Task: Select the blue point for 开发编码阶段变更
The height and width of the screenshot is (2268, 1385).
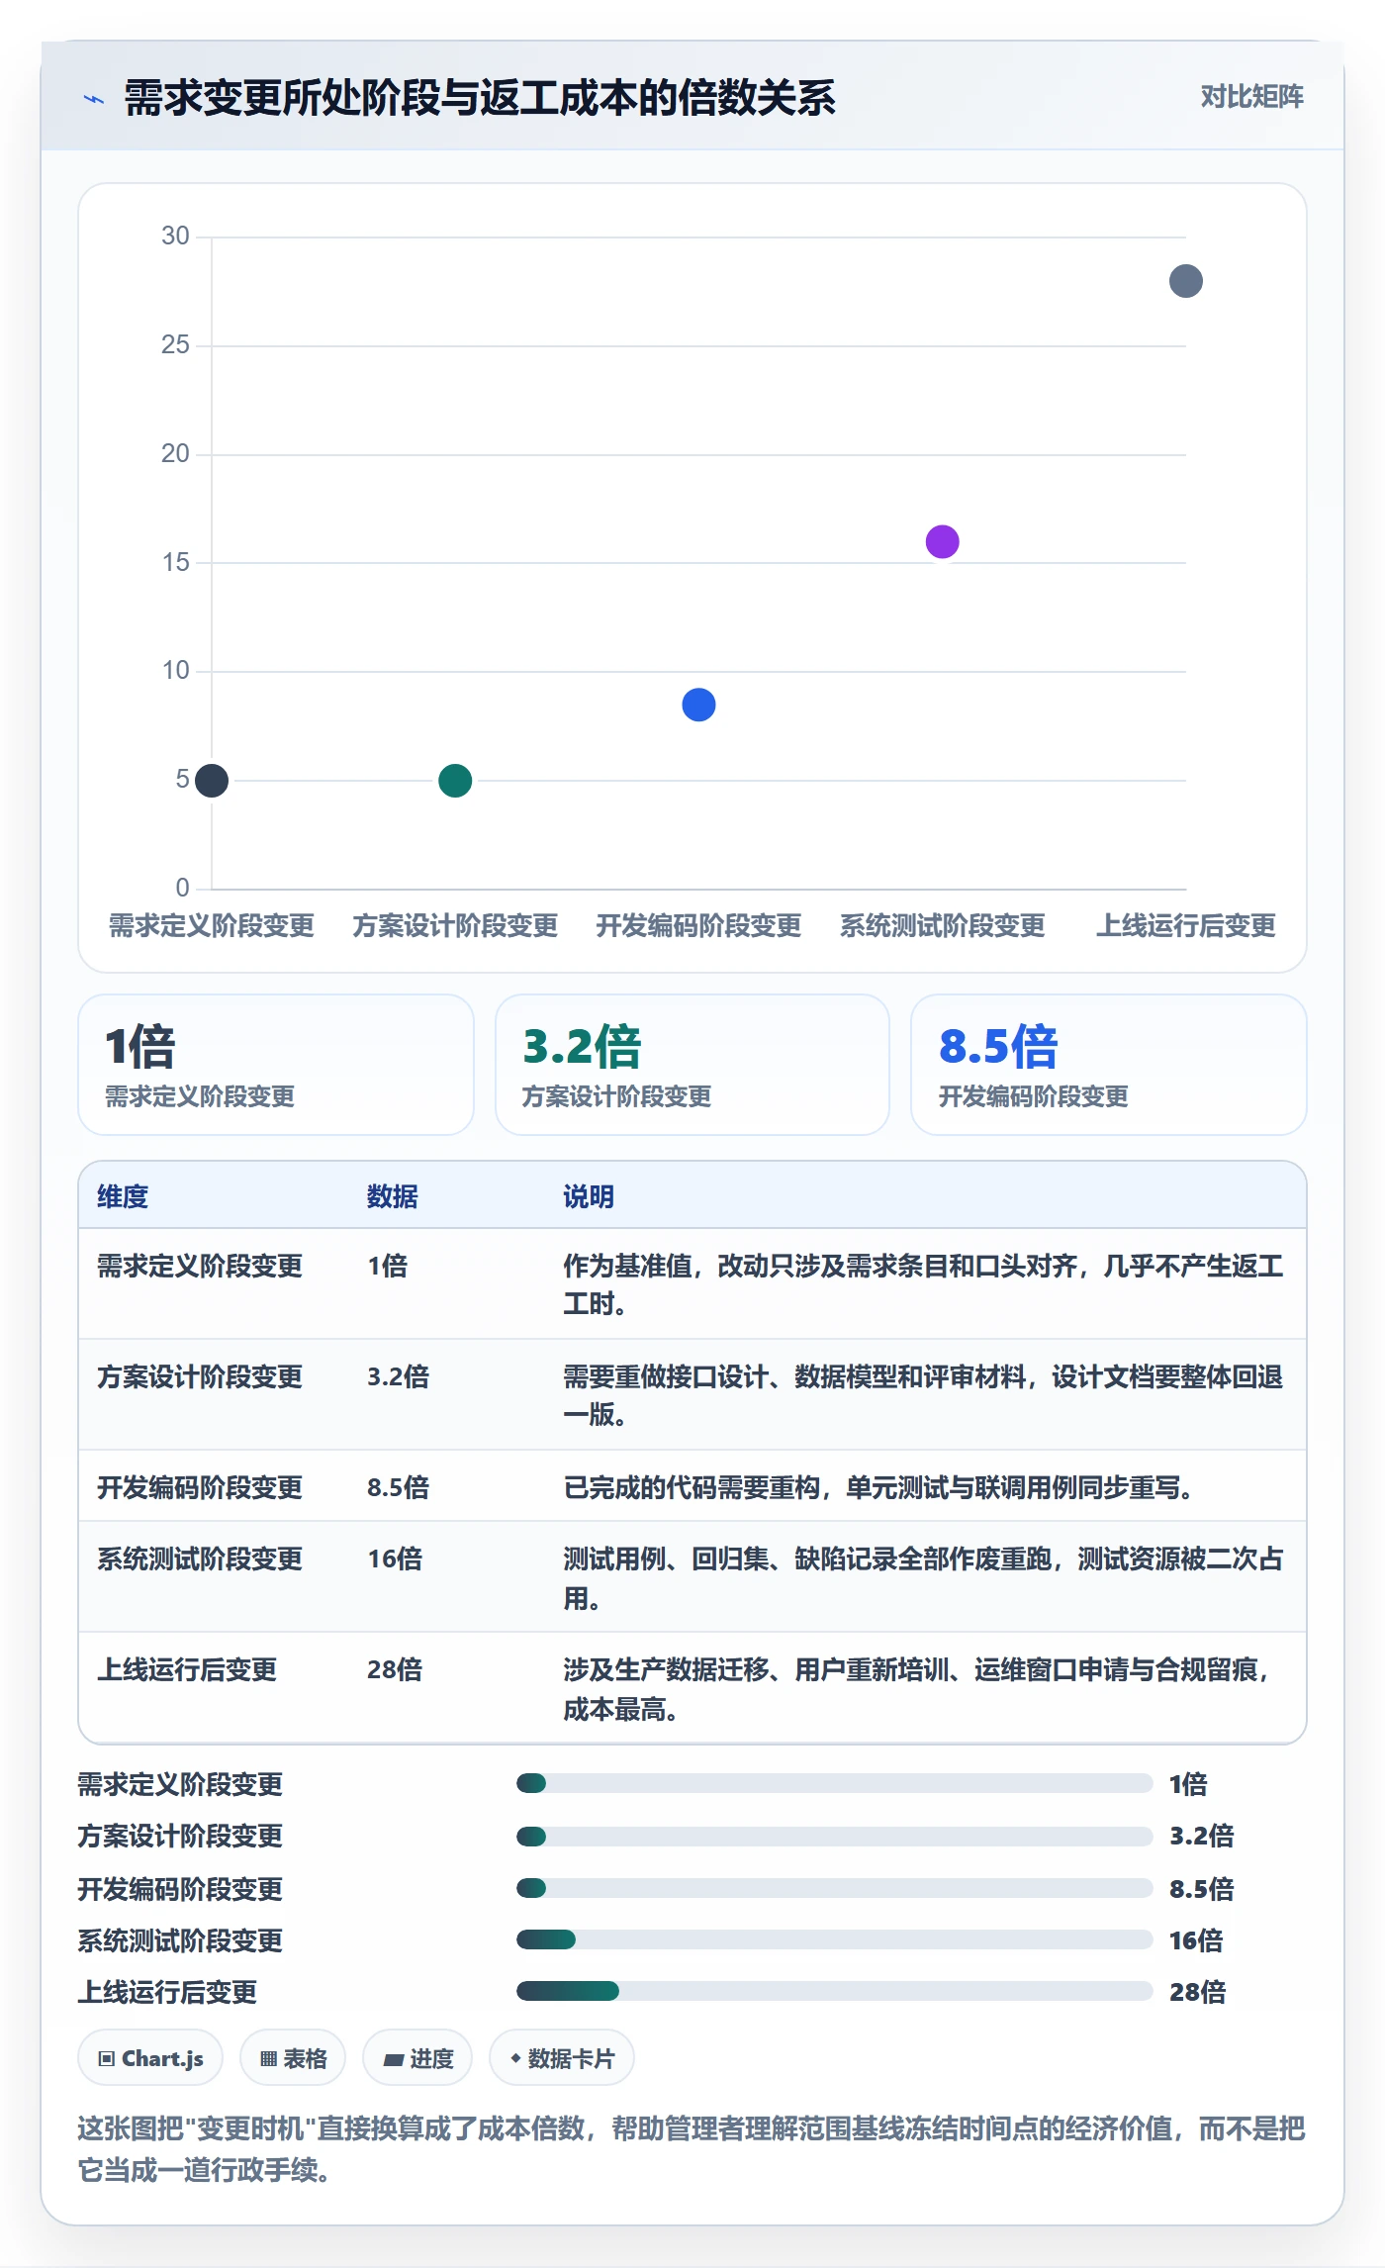Action: click(698, 705)
